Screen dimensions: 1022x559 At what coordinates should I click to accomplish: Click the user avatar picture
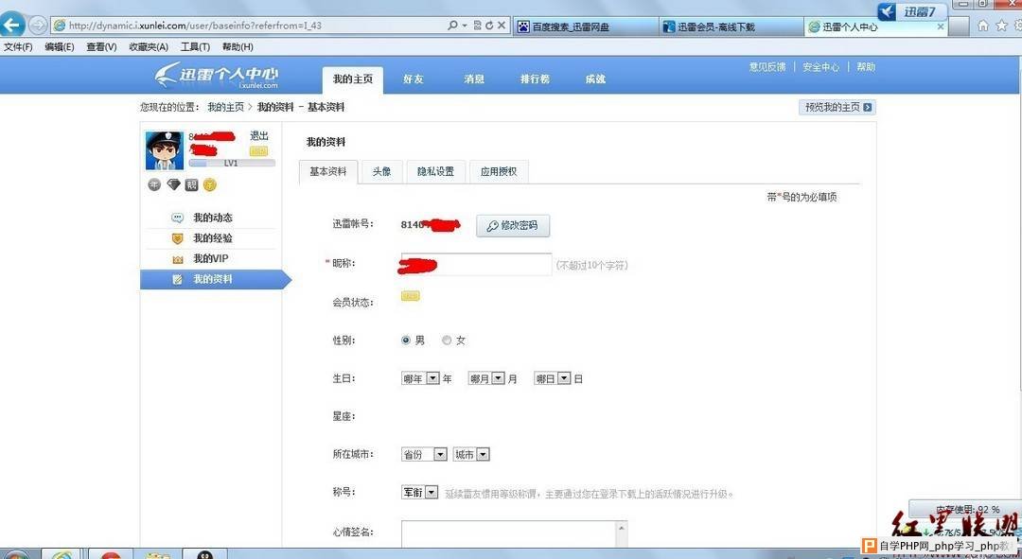pyautogui.click(x=165, y=149)
